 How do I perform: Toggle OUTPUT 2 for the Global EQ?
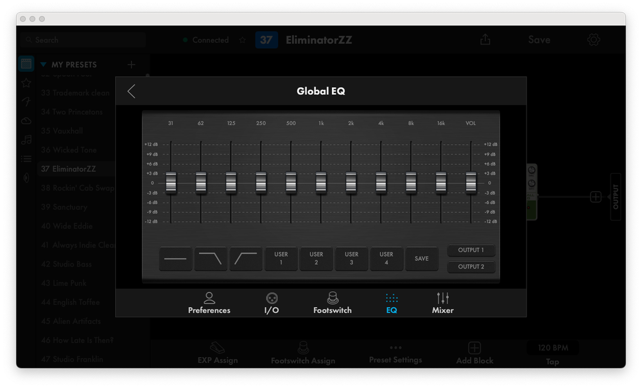coord(471,267)
